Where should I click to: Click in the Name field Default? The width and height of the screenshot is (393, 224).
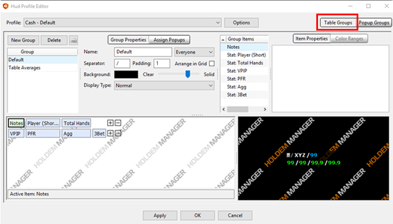[143, 52]
